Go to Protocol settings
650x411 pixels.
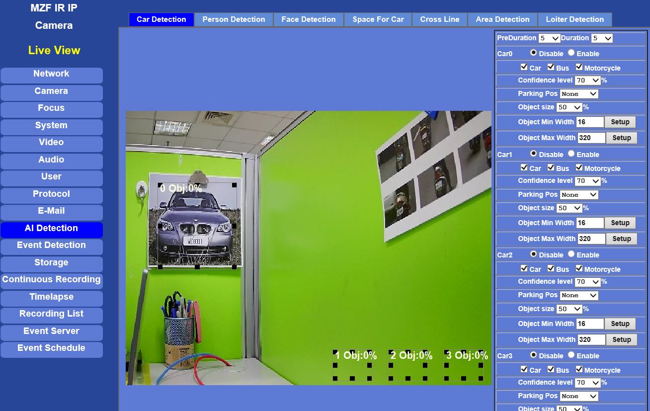point(52,195)
